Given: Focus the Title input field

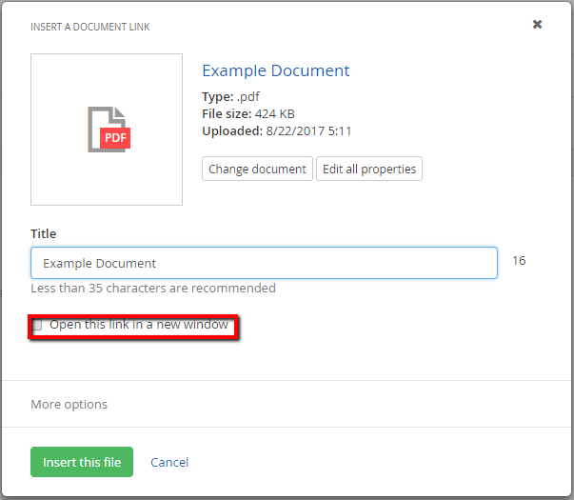Looking at the screenshot, I should pyautogui.click(x=264, y=263).
